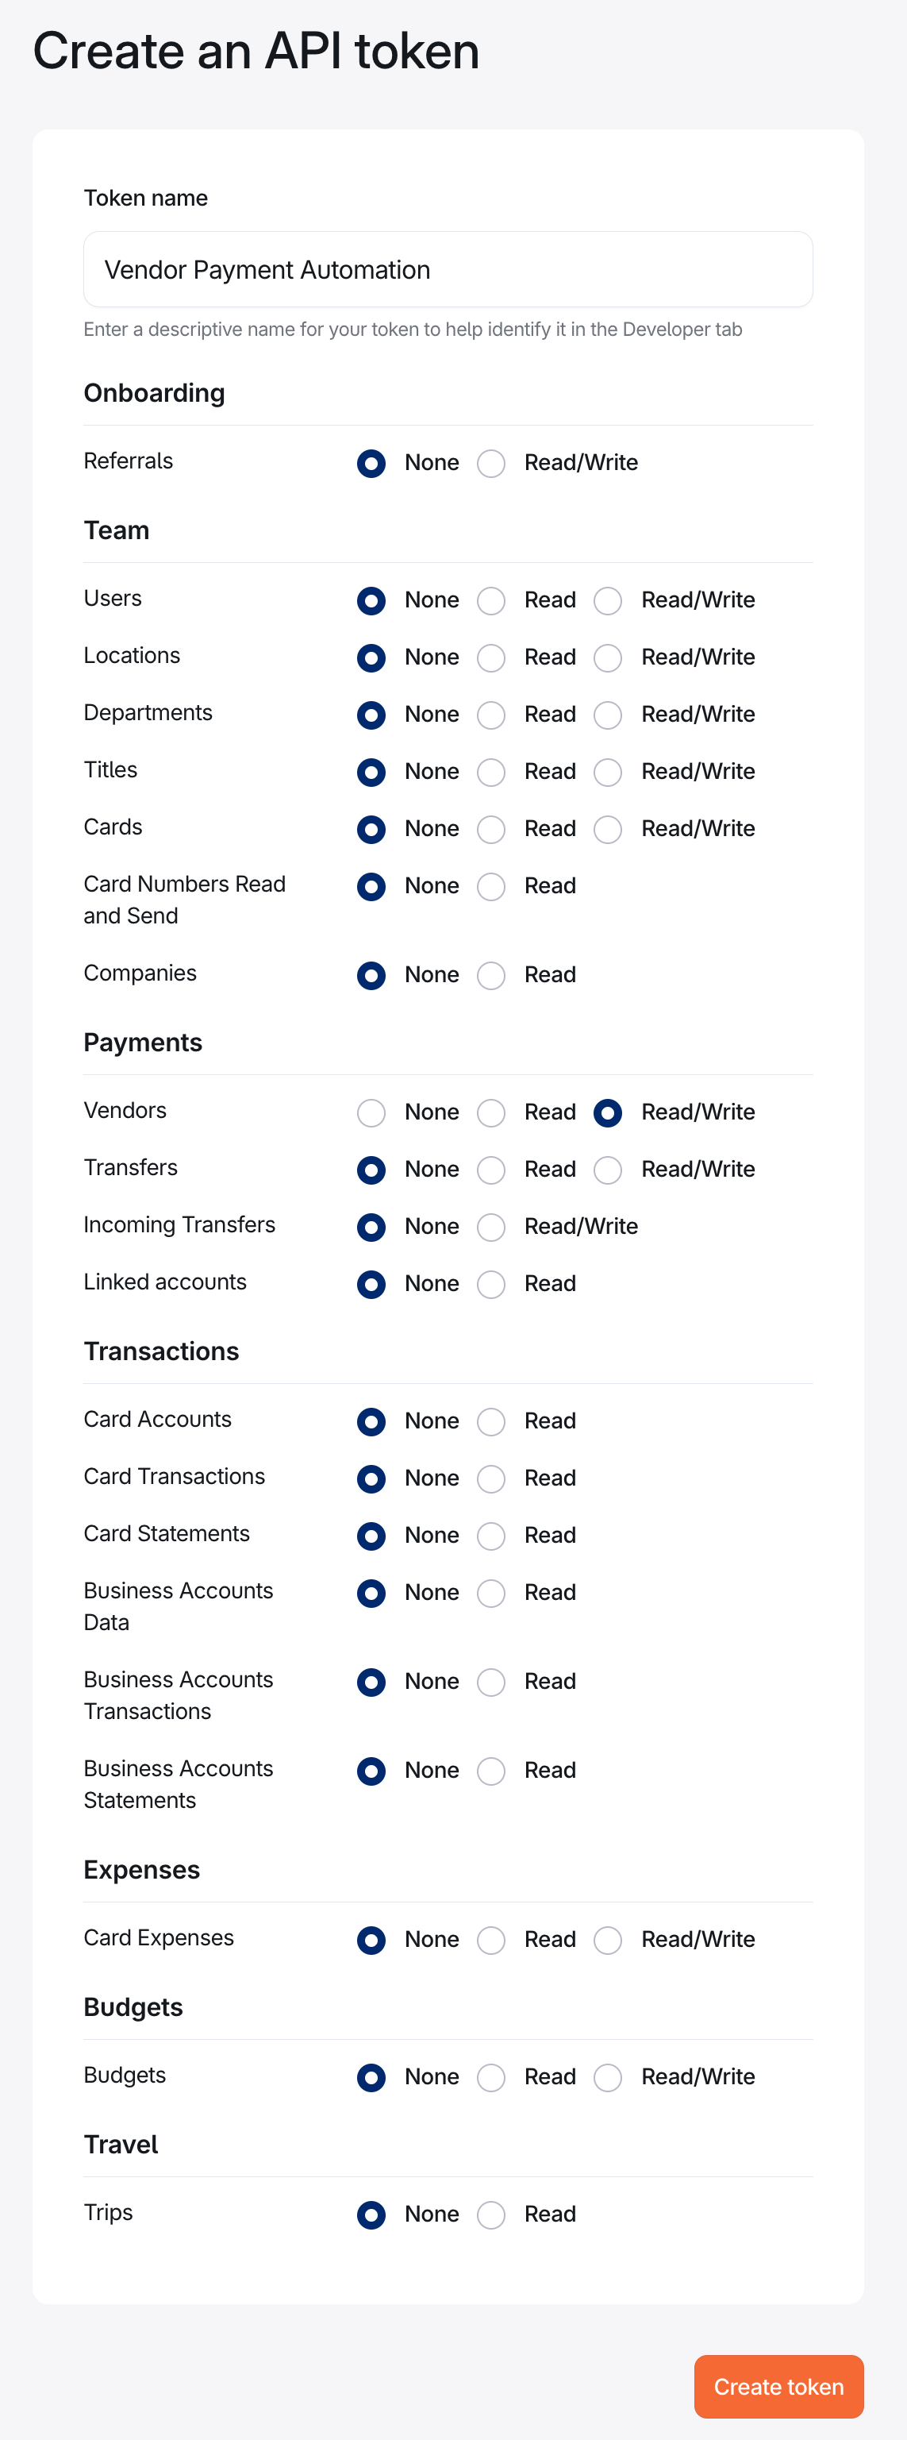
Task: Grant Read/Write access for Card Expenses
Action: [608, 1940]
